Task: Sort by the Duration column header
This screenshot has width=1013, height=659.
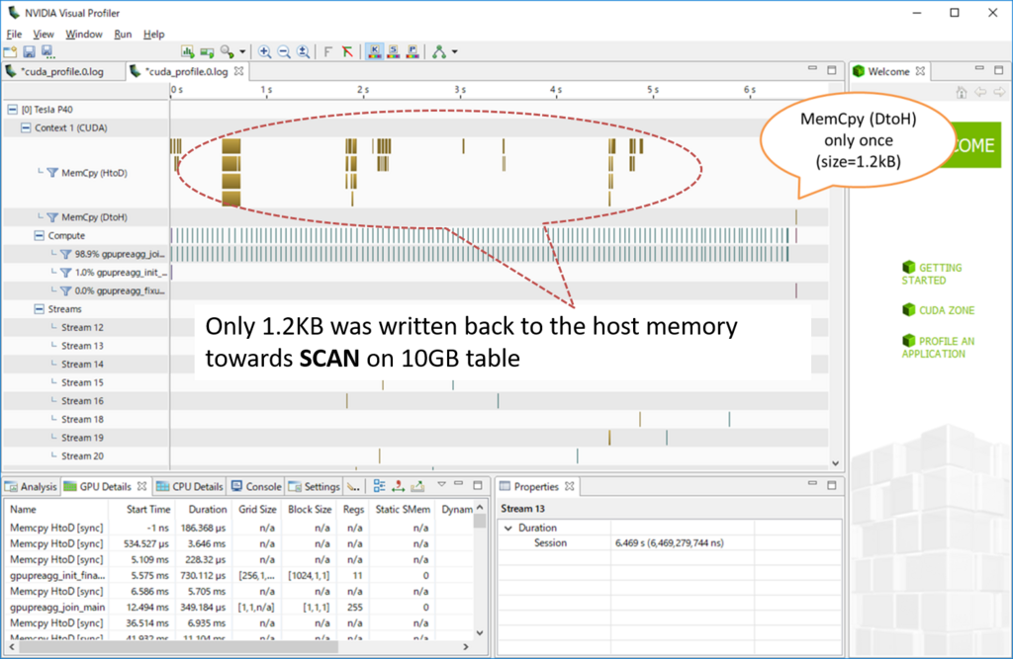Action: [208, 509]
